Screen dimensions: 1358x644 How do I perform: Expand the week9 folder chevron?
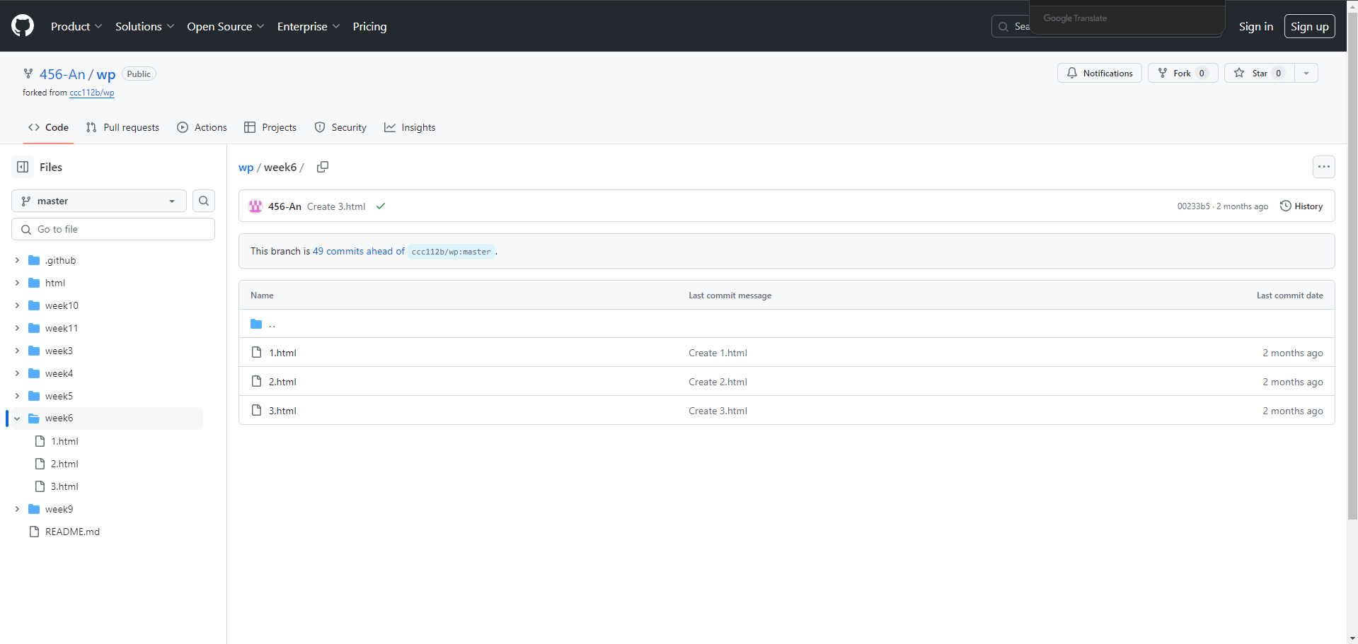pos(17,509)
